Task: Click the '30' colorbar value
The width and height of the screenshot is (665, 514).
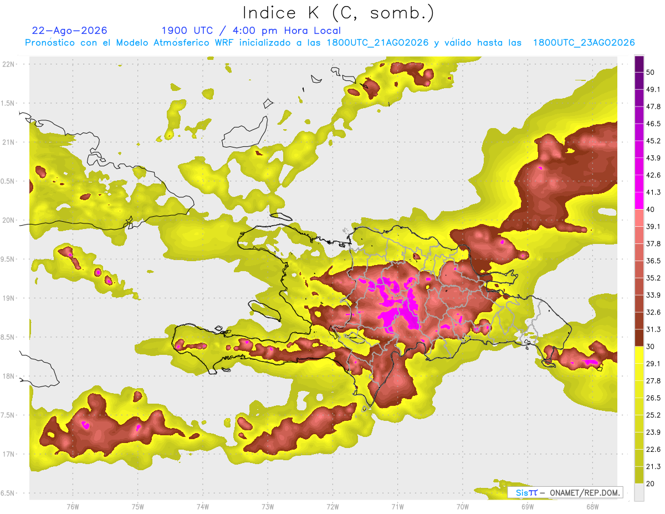Action: click(x=650, y=347)
